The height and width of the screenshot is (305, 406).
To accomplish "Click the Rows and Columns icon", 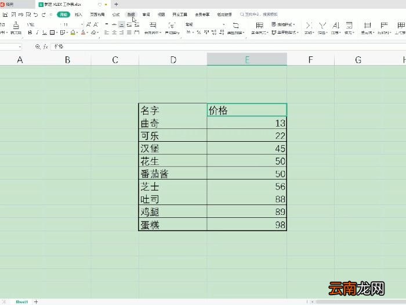I will tap(384, 26).
